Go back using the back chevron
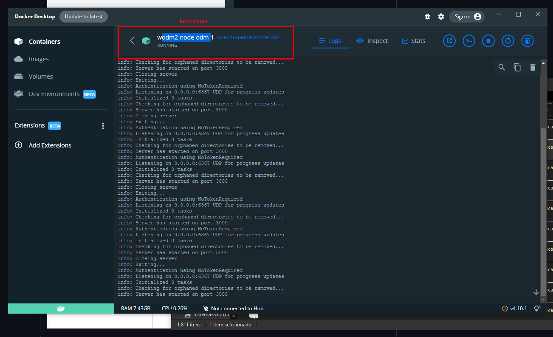 [132, 40]
